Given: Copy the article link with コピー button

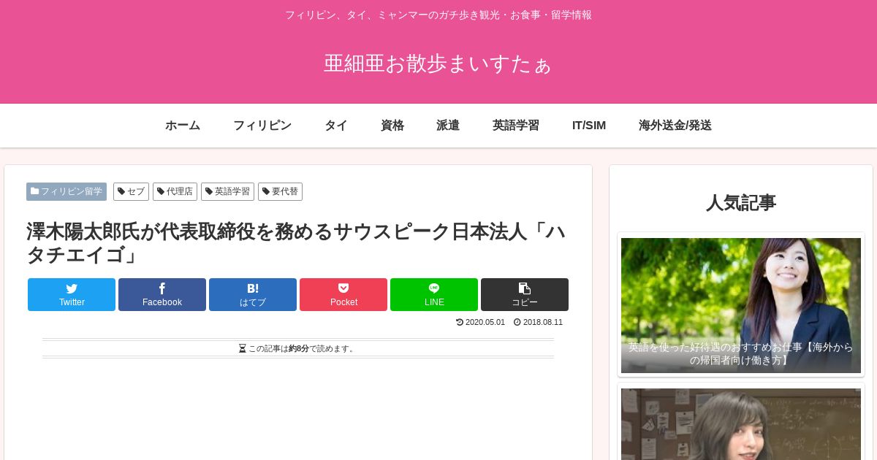Looking at the screenshot, I should coord(525,294).
